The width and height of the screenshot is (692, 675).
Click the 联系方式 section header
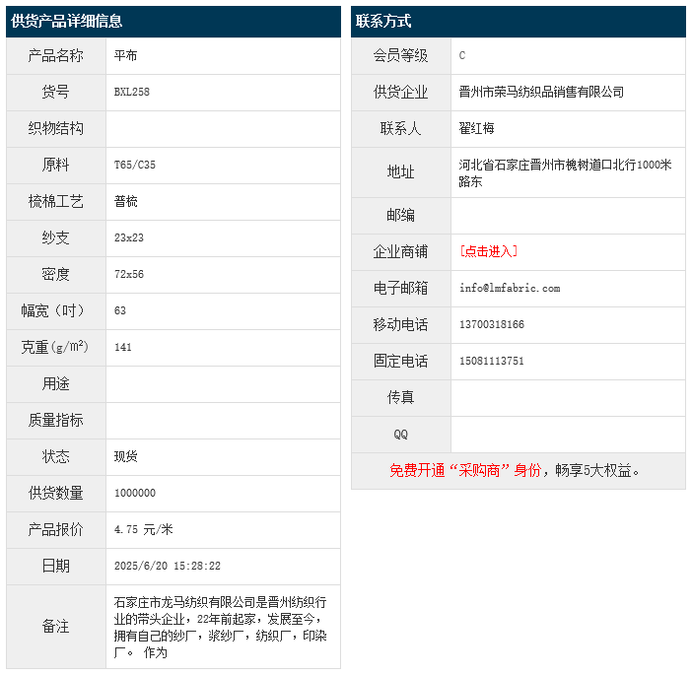click(x=384, y=21)
